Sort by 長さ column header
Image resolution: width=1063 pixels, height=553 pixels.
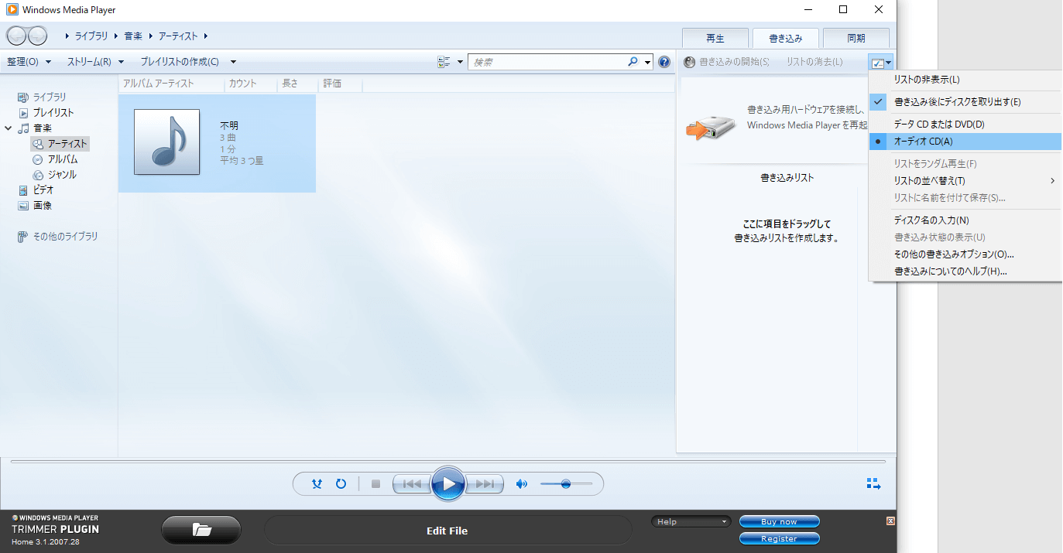click(298, 84)
